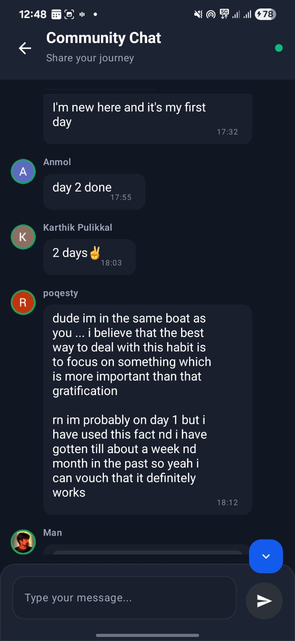Tap poqesty's long message bubble
The height and width of the screenshot is (641, 295).
pos(147,409)
